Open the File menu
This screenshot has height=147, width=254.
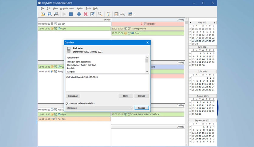click(43, 9)
